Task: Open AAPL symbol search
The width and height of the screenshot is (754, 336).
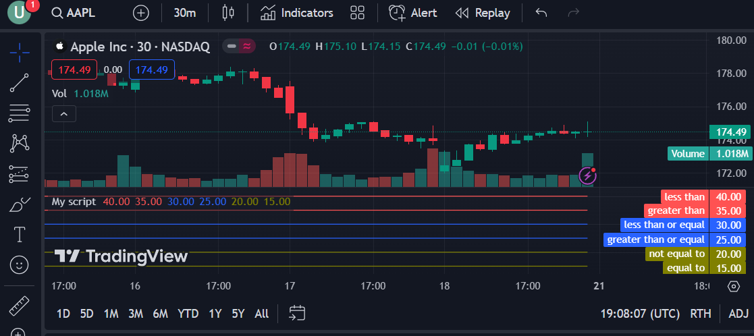Action: pos(74,13)
